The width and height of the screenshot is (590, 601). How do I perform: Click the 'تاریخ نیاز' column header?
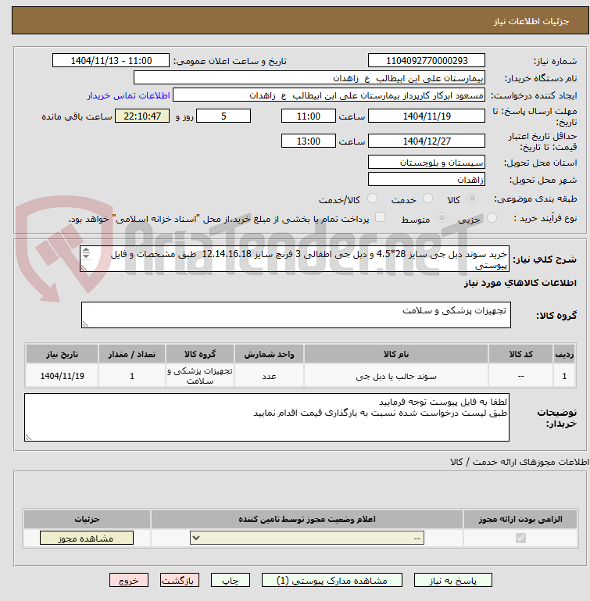tap(62, 354)
